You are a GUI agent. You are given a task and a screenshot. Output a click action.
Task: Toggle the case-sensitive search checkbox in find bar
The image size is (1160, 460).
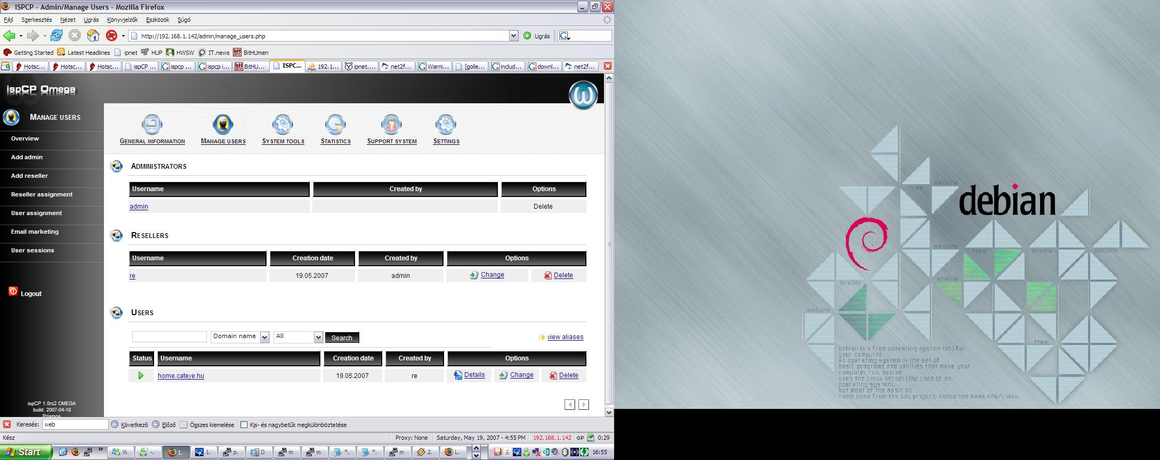[x=244, y=425]
